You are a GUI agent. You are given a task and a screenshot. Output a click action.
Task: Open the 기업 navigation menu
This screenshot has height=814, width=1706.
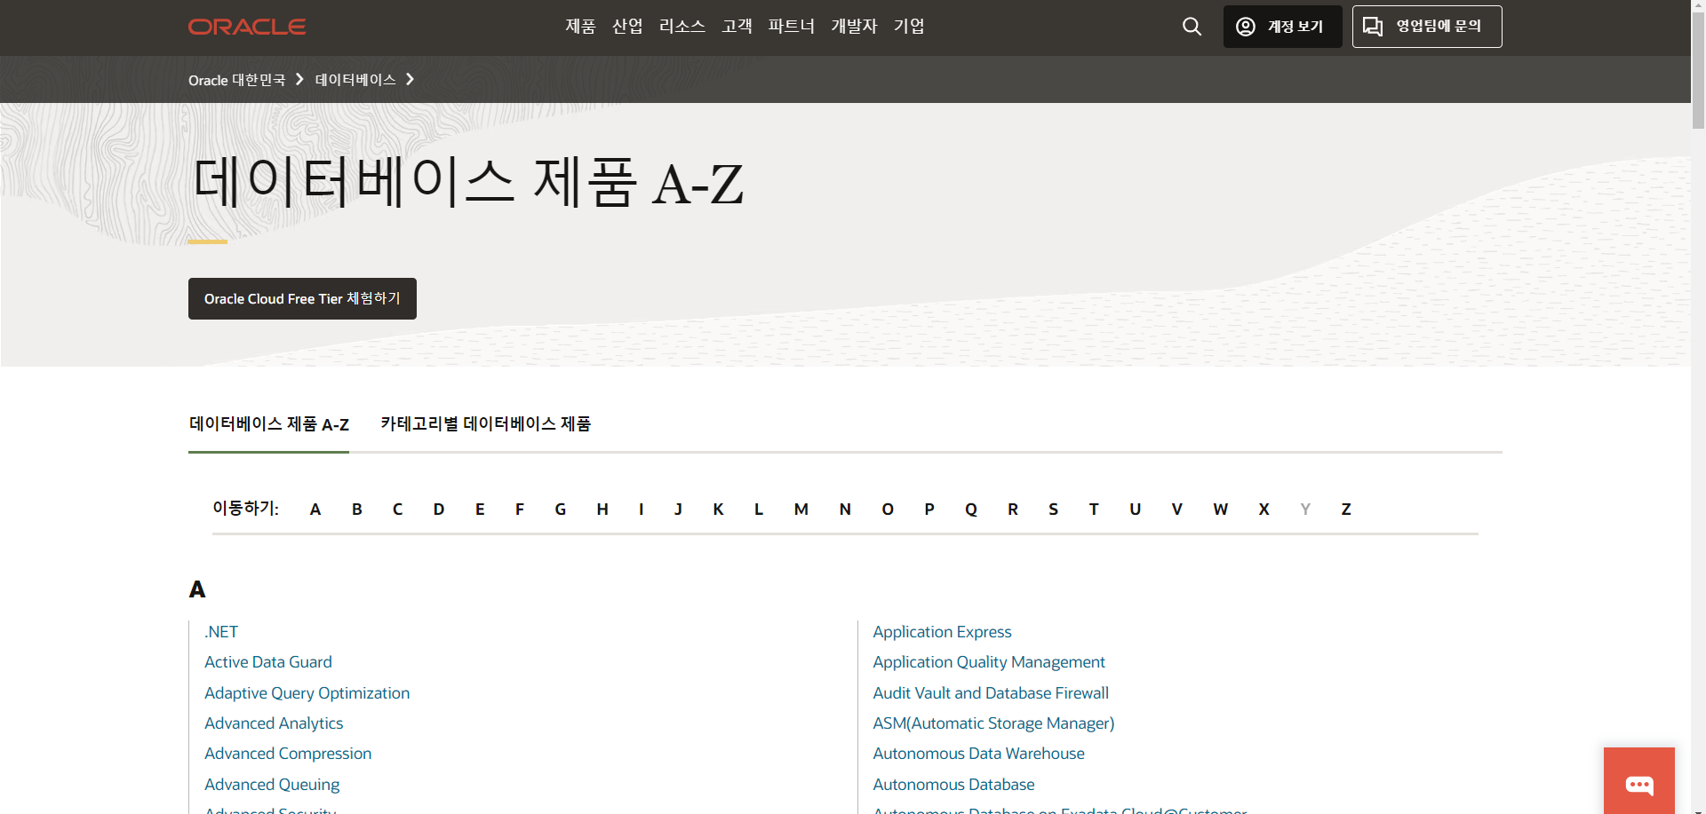pos(909,27)
